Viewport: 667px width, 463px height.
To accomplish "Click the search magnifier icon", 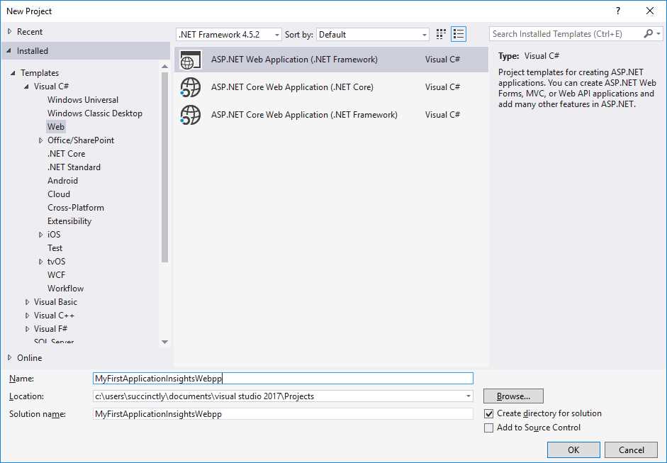I will coord(649,33).
